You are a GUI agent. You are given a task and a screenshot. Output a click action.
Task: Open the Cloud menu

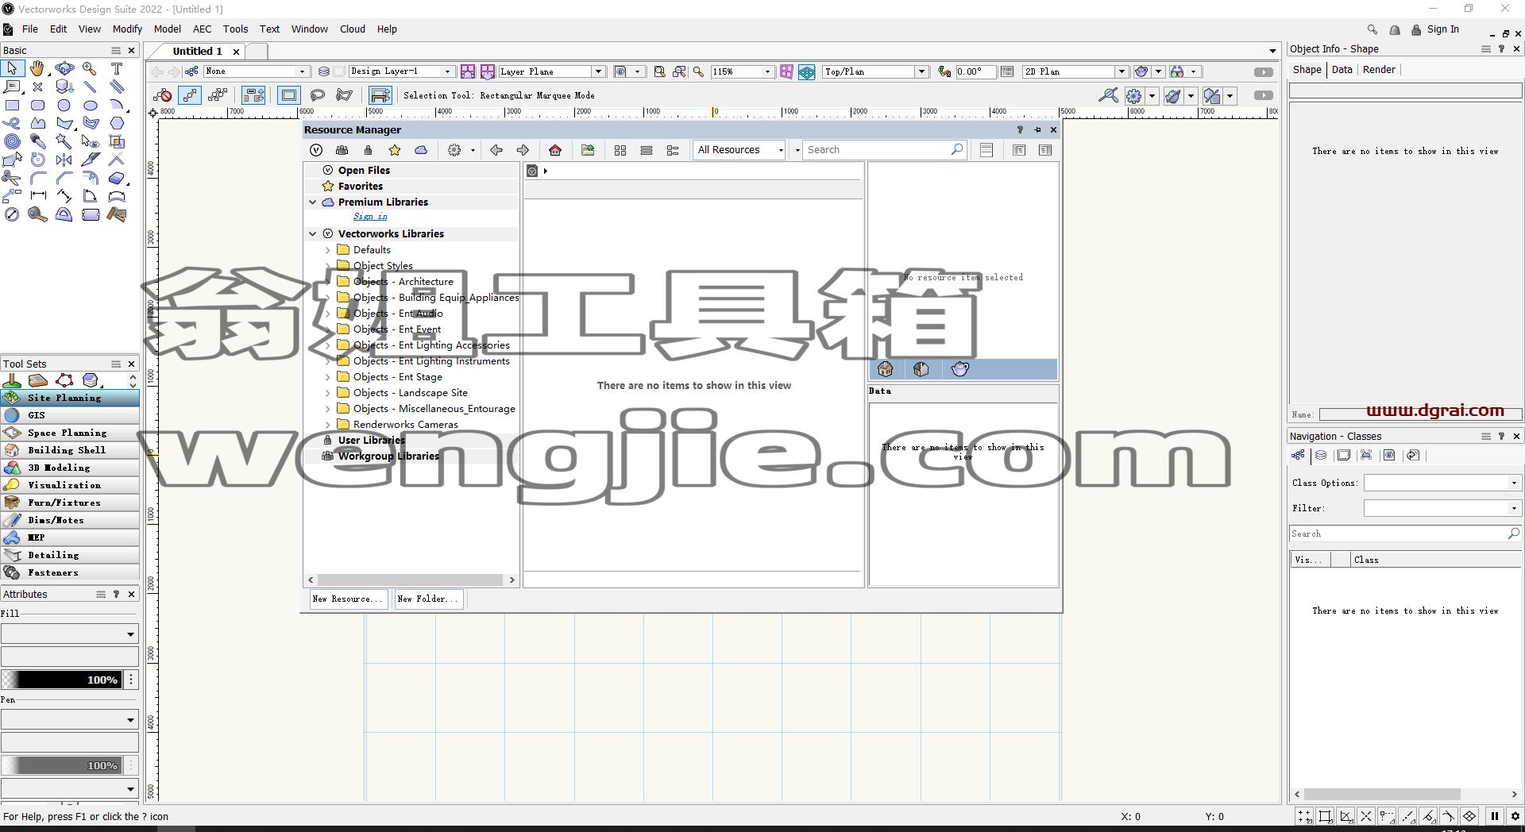pos(353,29)
